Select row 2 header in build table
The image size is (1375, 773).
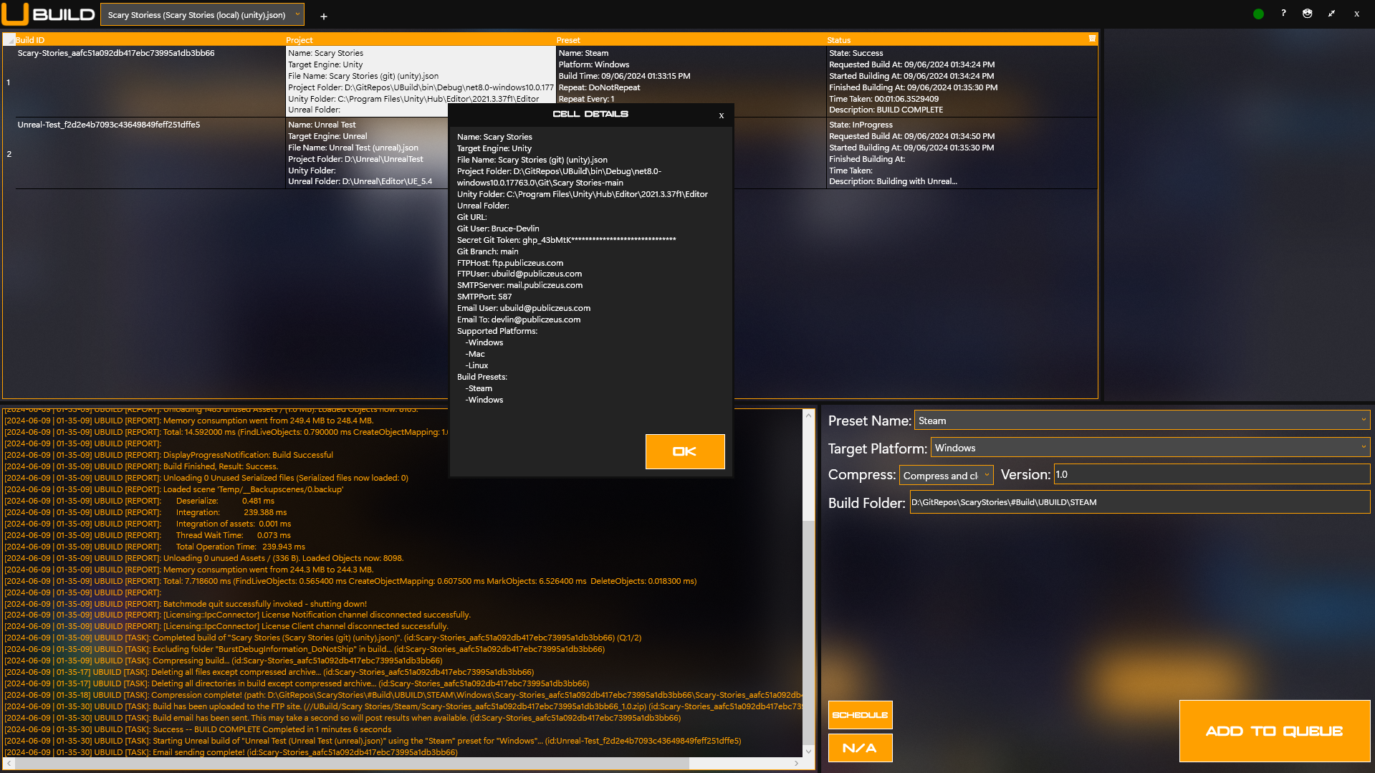coord(9,154)
